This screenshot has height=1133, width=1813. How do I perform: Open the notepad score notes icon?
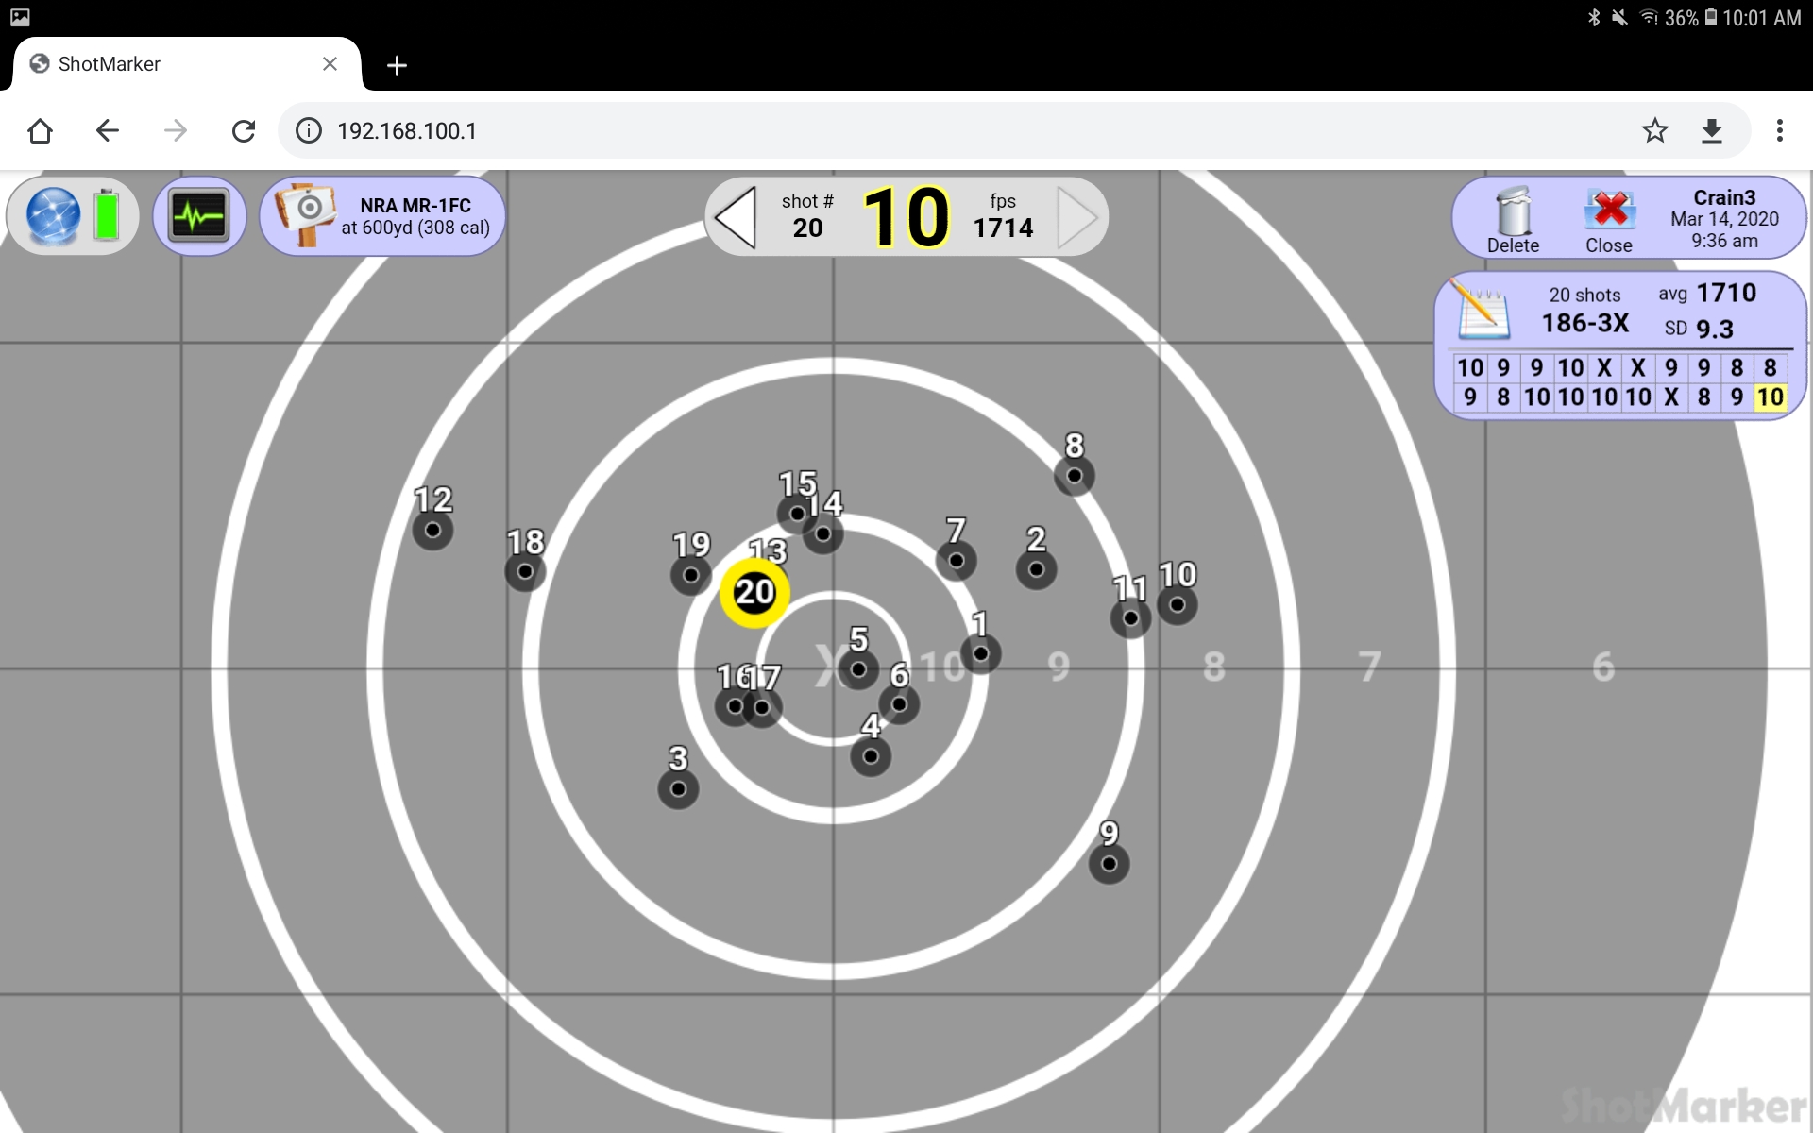tap(1483, 310)
